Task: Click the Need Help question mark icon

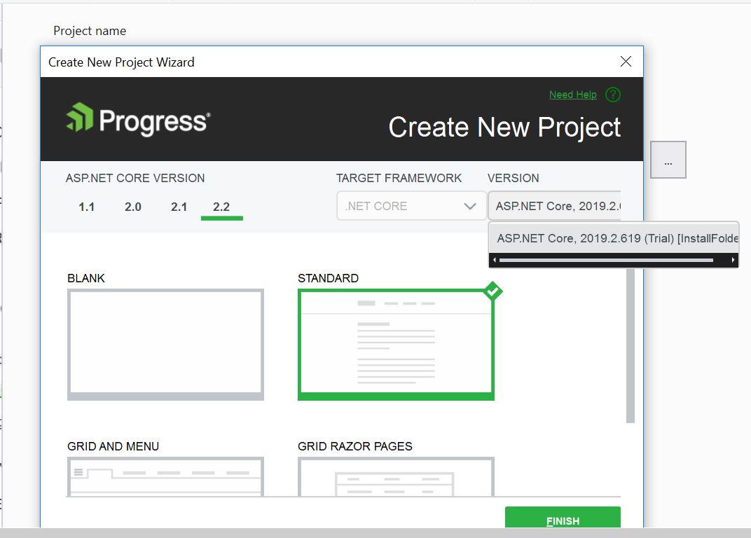Action: (612, 95)
